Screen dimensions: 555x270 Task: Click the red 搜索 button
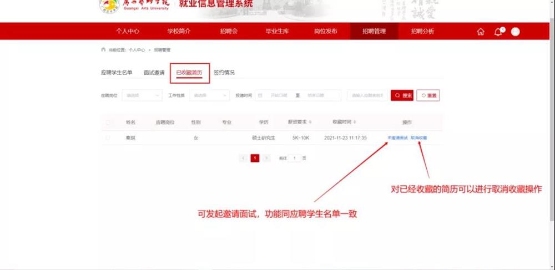(402, 95)
